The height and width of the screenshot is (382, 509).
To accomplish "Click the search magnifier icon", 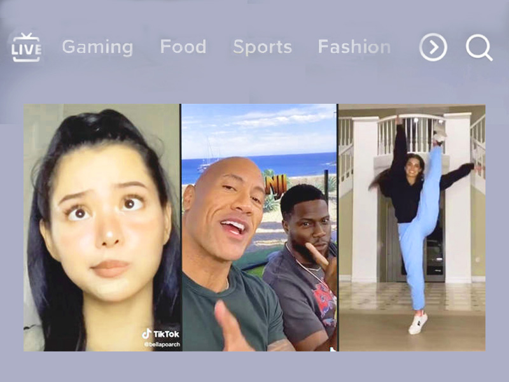I will tap(479, 48).
